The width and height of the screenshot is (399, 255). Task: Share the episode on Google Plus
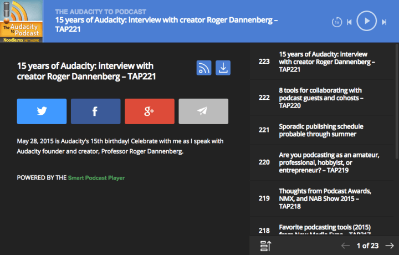149,111
